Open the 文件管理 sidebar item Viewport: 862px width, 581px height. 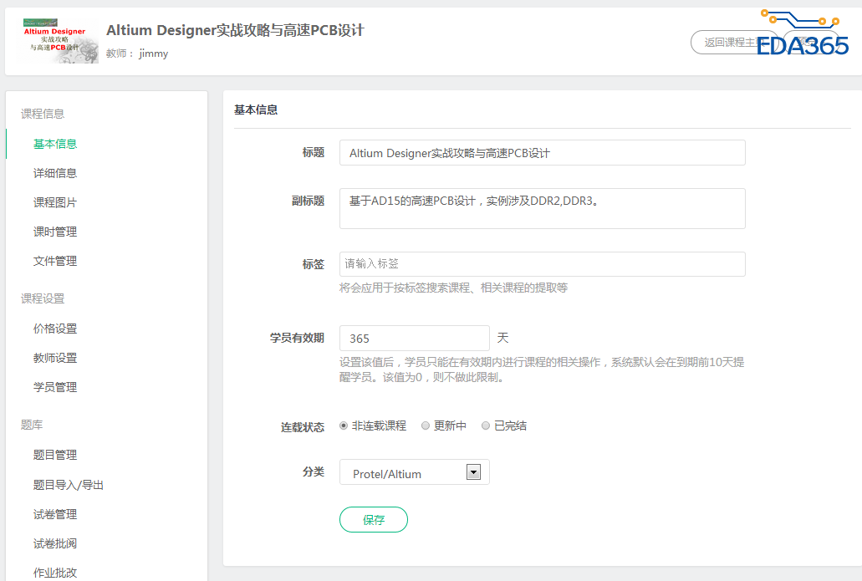(x=55, y=261)
